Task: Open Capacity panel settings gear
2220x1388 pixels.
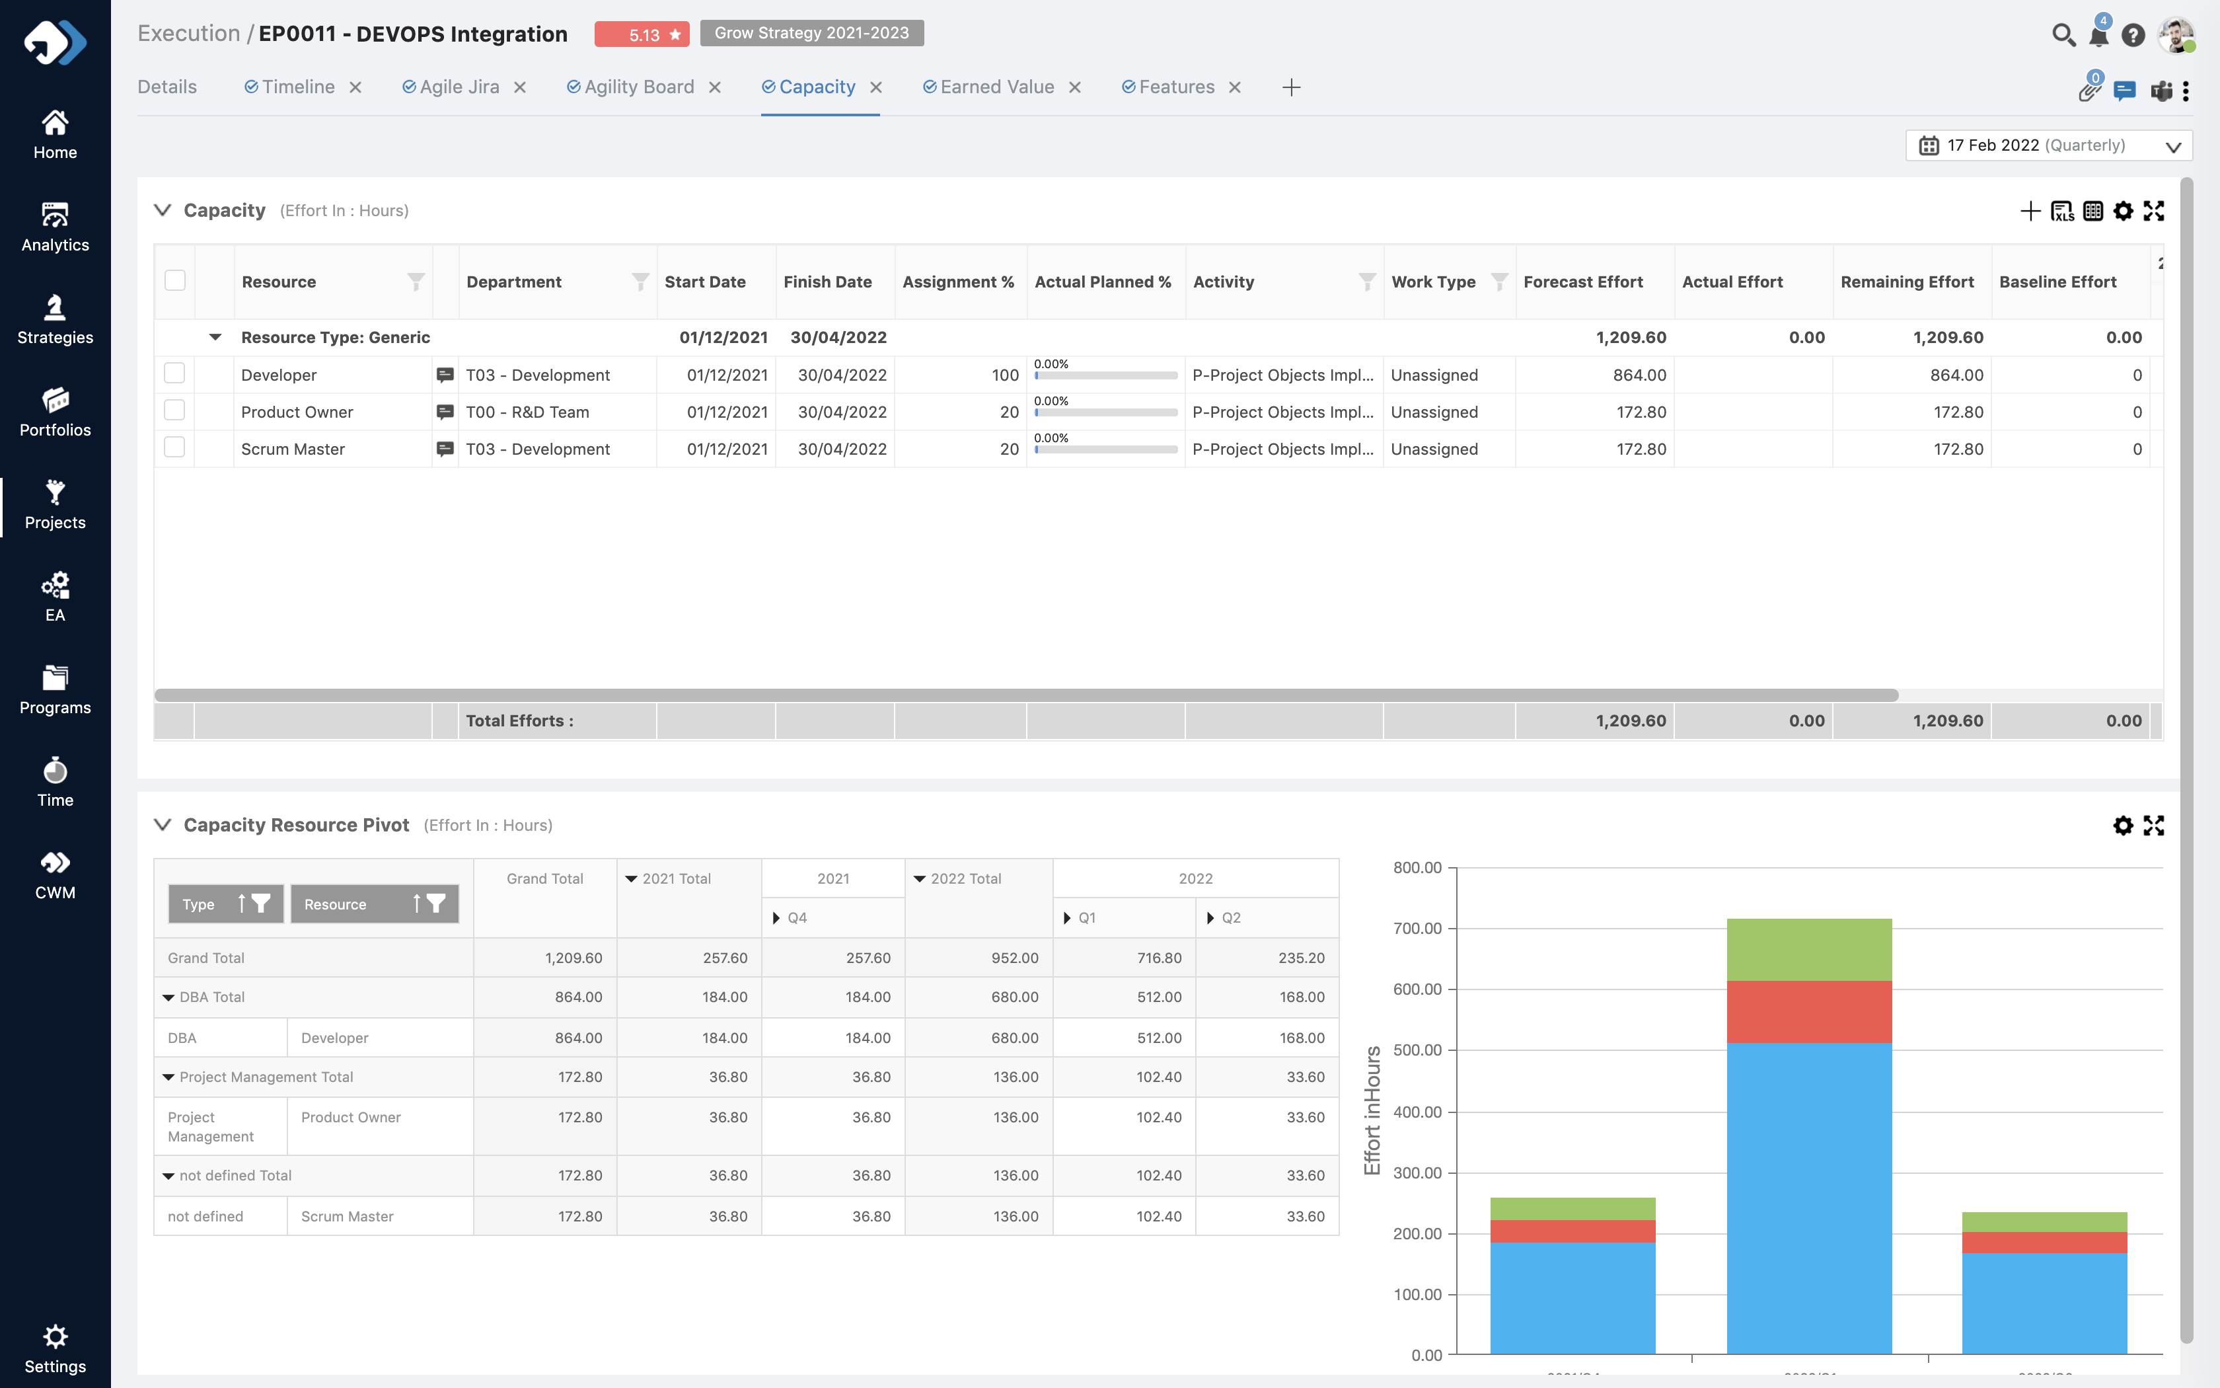Action: pyautogui.click(x=2123, y=211)
